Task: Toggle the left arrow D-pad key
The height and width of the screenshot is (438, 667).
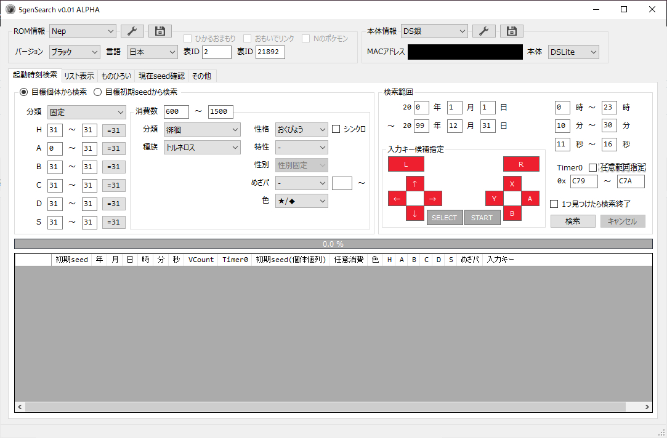Action: click(397, 199)
